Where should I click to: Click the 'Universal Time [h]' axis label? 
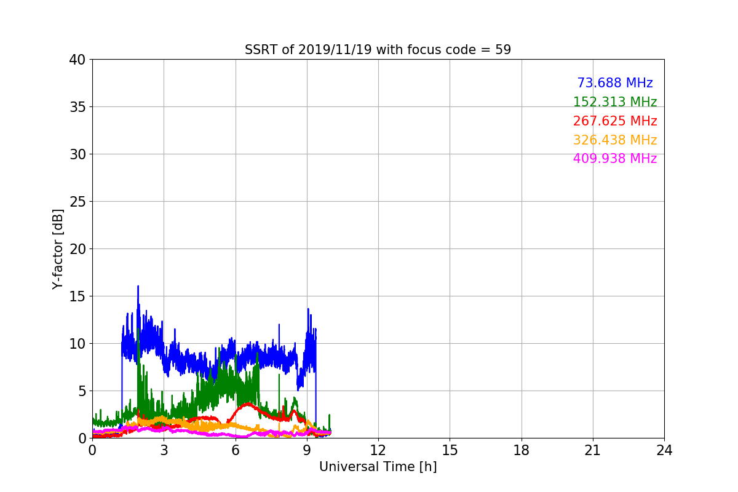(x=378, y=467)
